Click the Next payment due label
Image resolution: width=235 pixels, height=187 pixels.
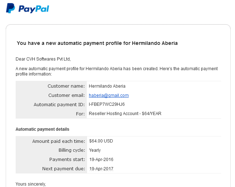click(64, 168)
